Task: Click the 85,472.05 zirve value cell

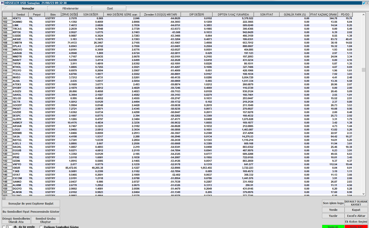Action: (x=69, y=168)
